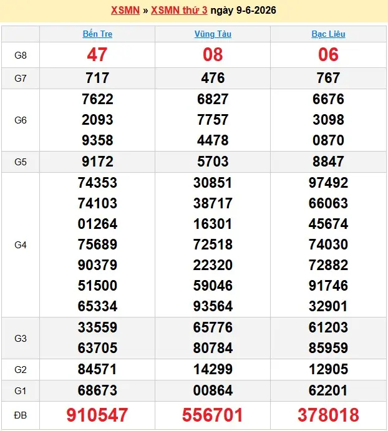
Task: Click G3 number 33559
Action: 97,327
